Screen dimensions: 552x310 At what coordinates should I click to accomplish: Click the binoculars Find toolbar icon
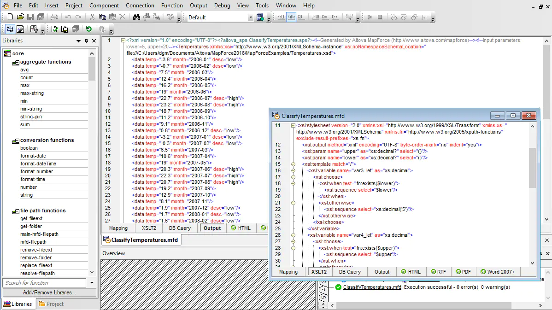[136, 17]
